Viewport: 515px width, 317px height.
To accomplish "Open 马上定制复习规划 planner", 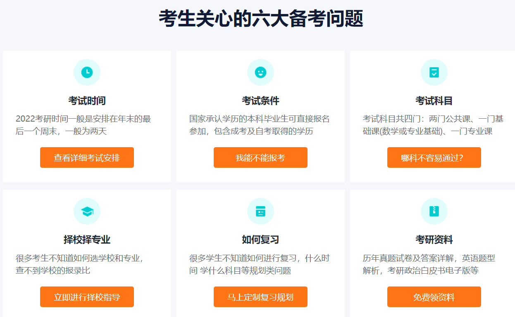I will pyautogui.click(x=260, y=296).
